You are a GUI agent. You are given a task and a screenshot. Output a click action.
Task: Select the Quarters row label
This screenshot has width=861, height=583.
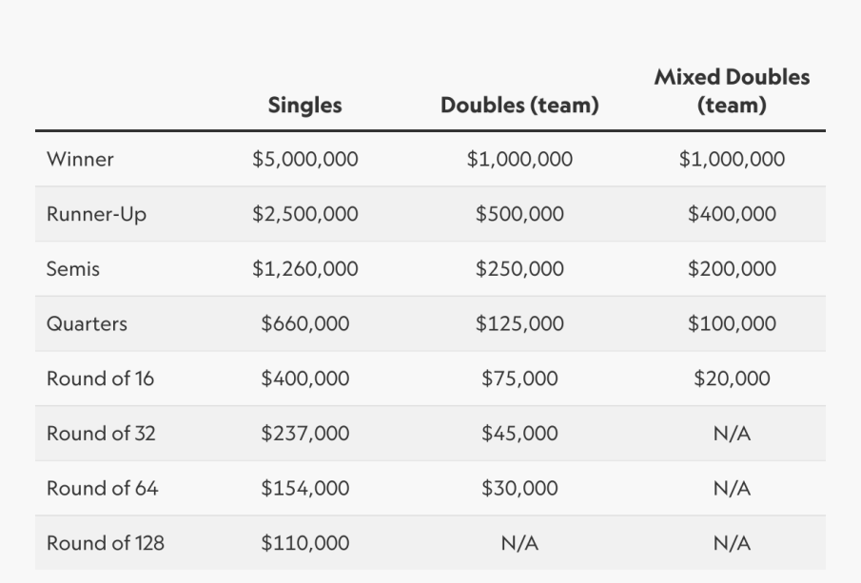(x=87, y=324)
